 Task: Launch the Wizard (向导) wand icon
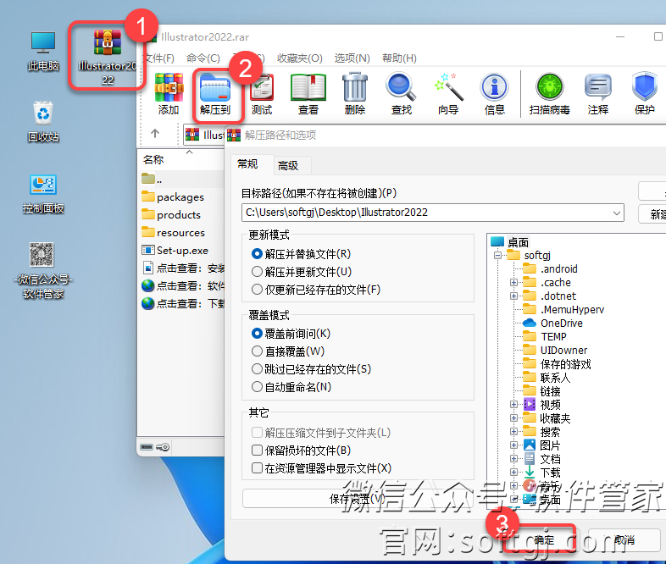pos(448,87)
